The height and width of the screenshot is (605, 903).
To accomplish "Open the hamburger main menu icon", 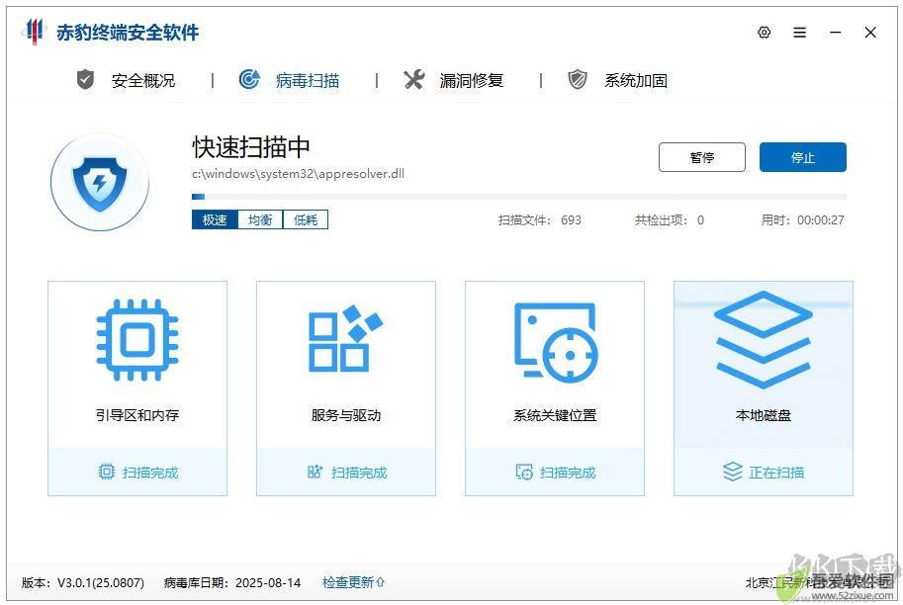I will (x=800, y=33).
